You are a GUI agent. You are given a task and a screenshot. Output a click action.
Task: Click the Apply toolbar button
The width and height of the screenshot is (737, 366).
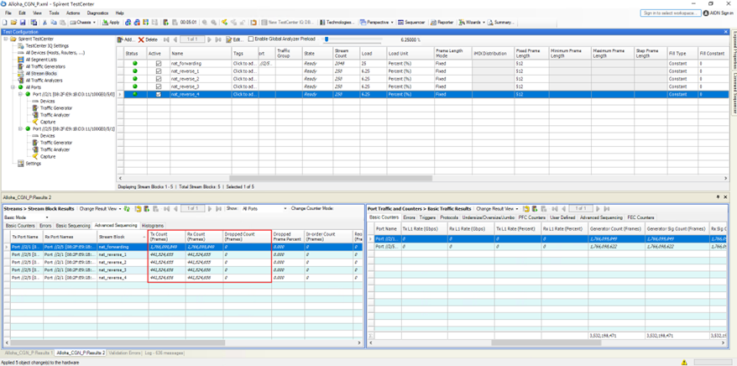pyautogui.click(x=111, y=23)
